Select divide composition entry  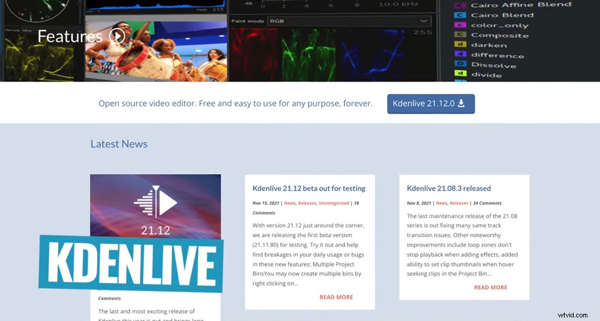click(487, 75)
